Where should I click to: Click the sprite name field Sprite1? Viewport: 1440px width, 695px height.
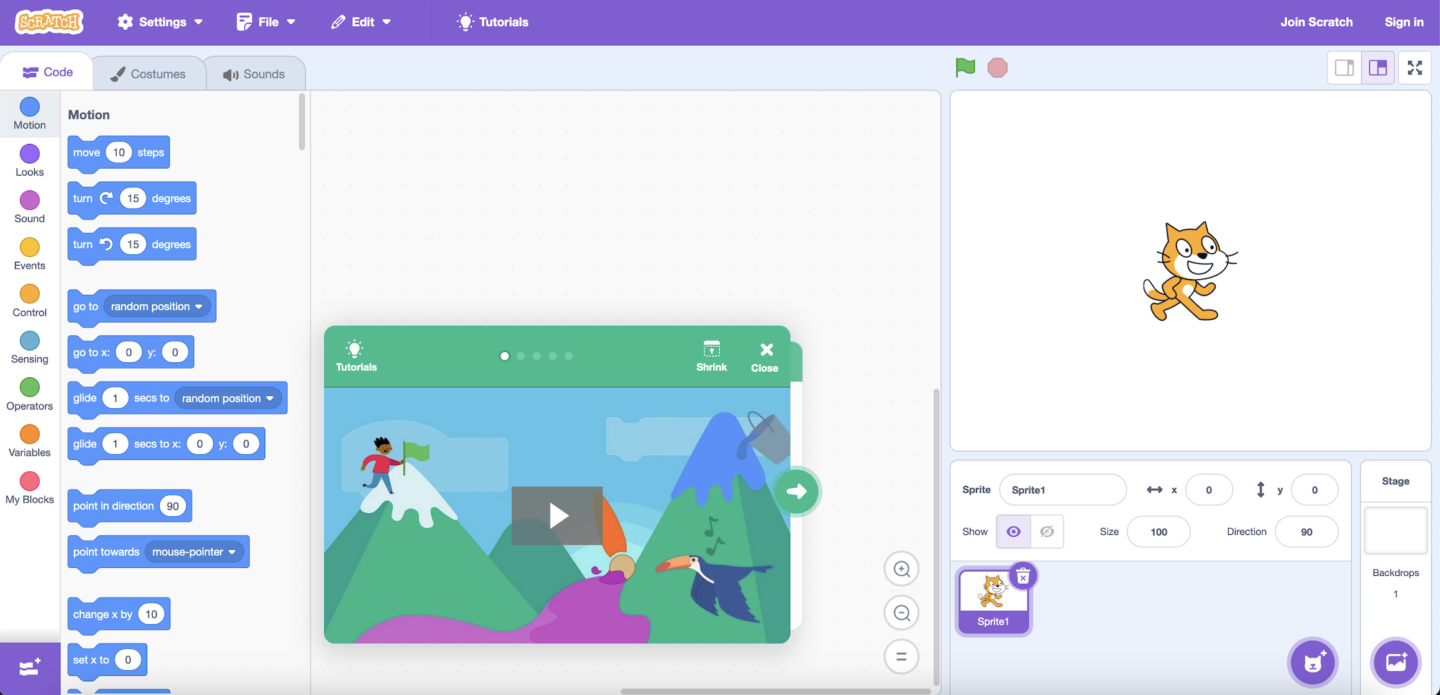(1063, 490)
